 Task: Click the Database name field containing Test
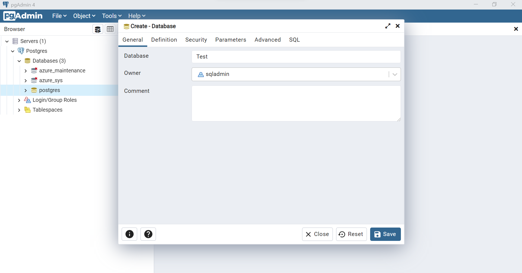(x=296, y=57)
